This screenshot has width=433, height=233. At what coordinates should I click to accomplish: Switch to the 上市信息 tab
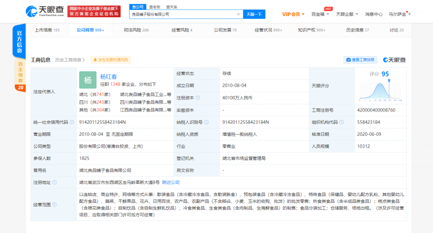pos(47,30)
